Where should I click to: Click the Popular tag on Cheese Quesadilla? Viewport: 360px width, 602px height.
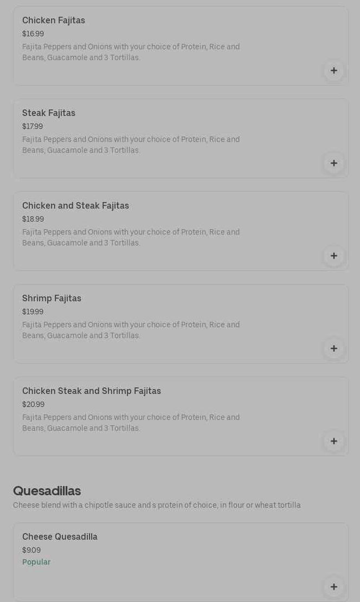[36, 562]
